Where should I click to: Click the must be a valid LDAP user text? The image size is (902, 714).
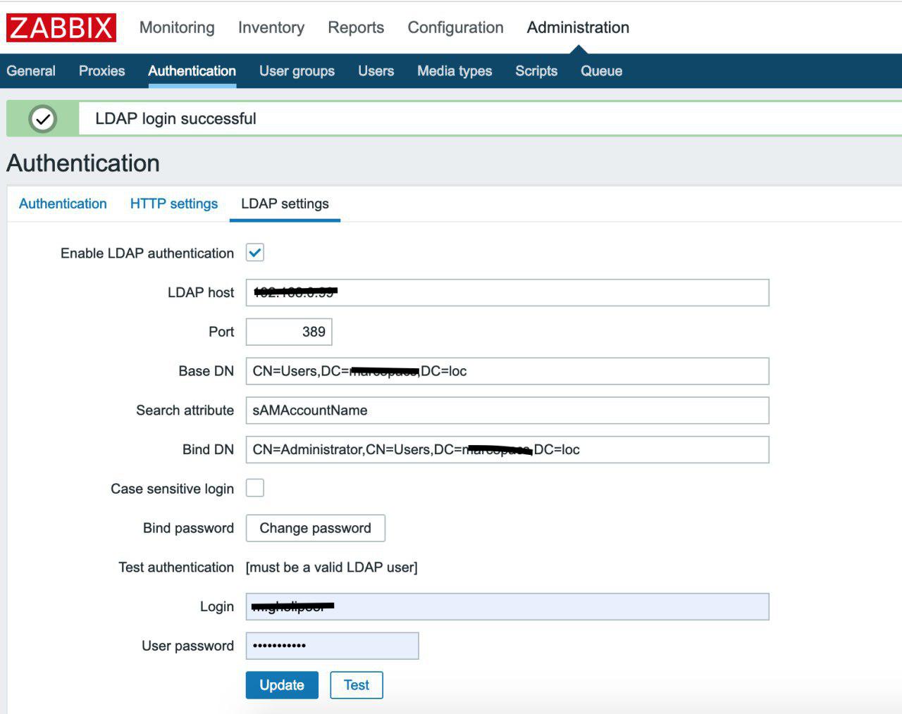(331, 568)
